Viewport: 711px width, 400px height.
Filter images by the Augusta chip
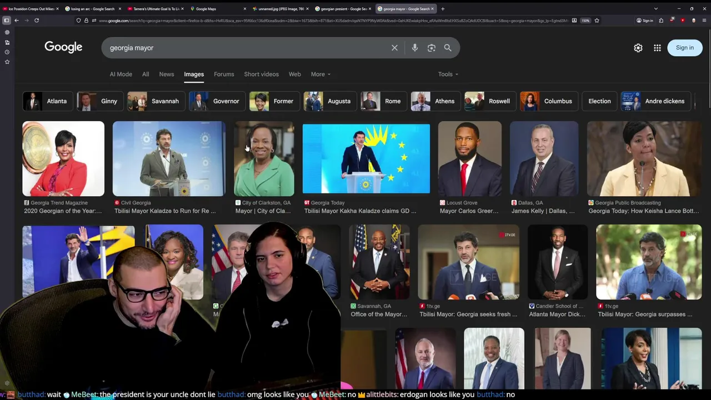click(x=330, y=101)
